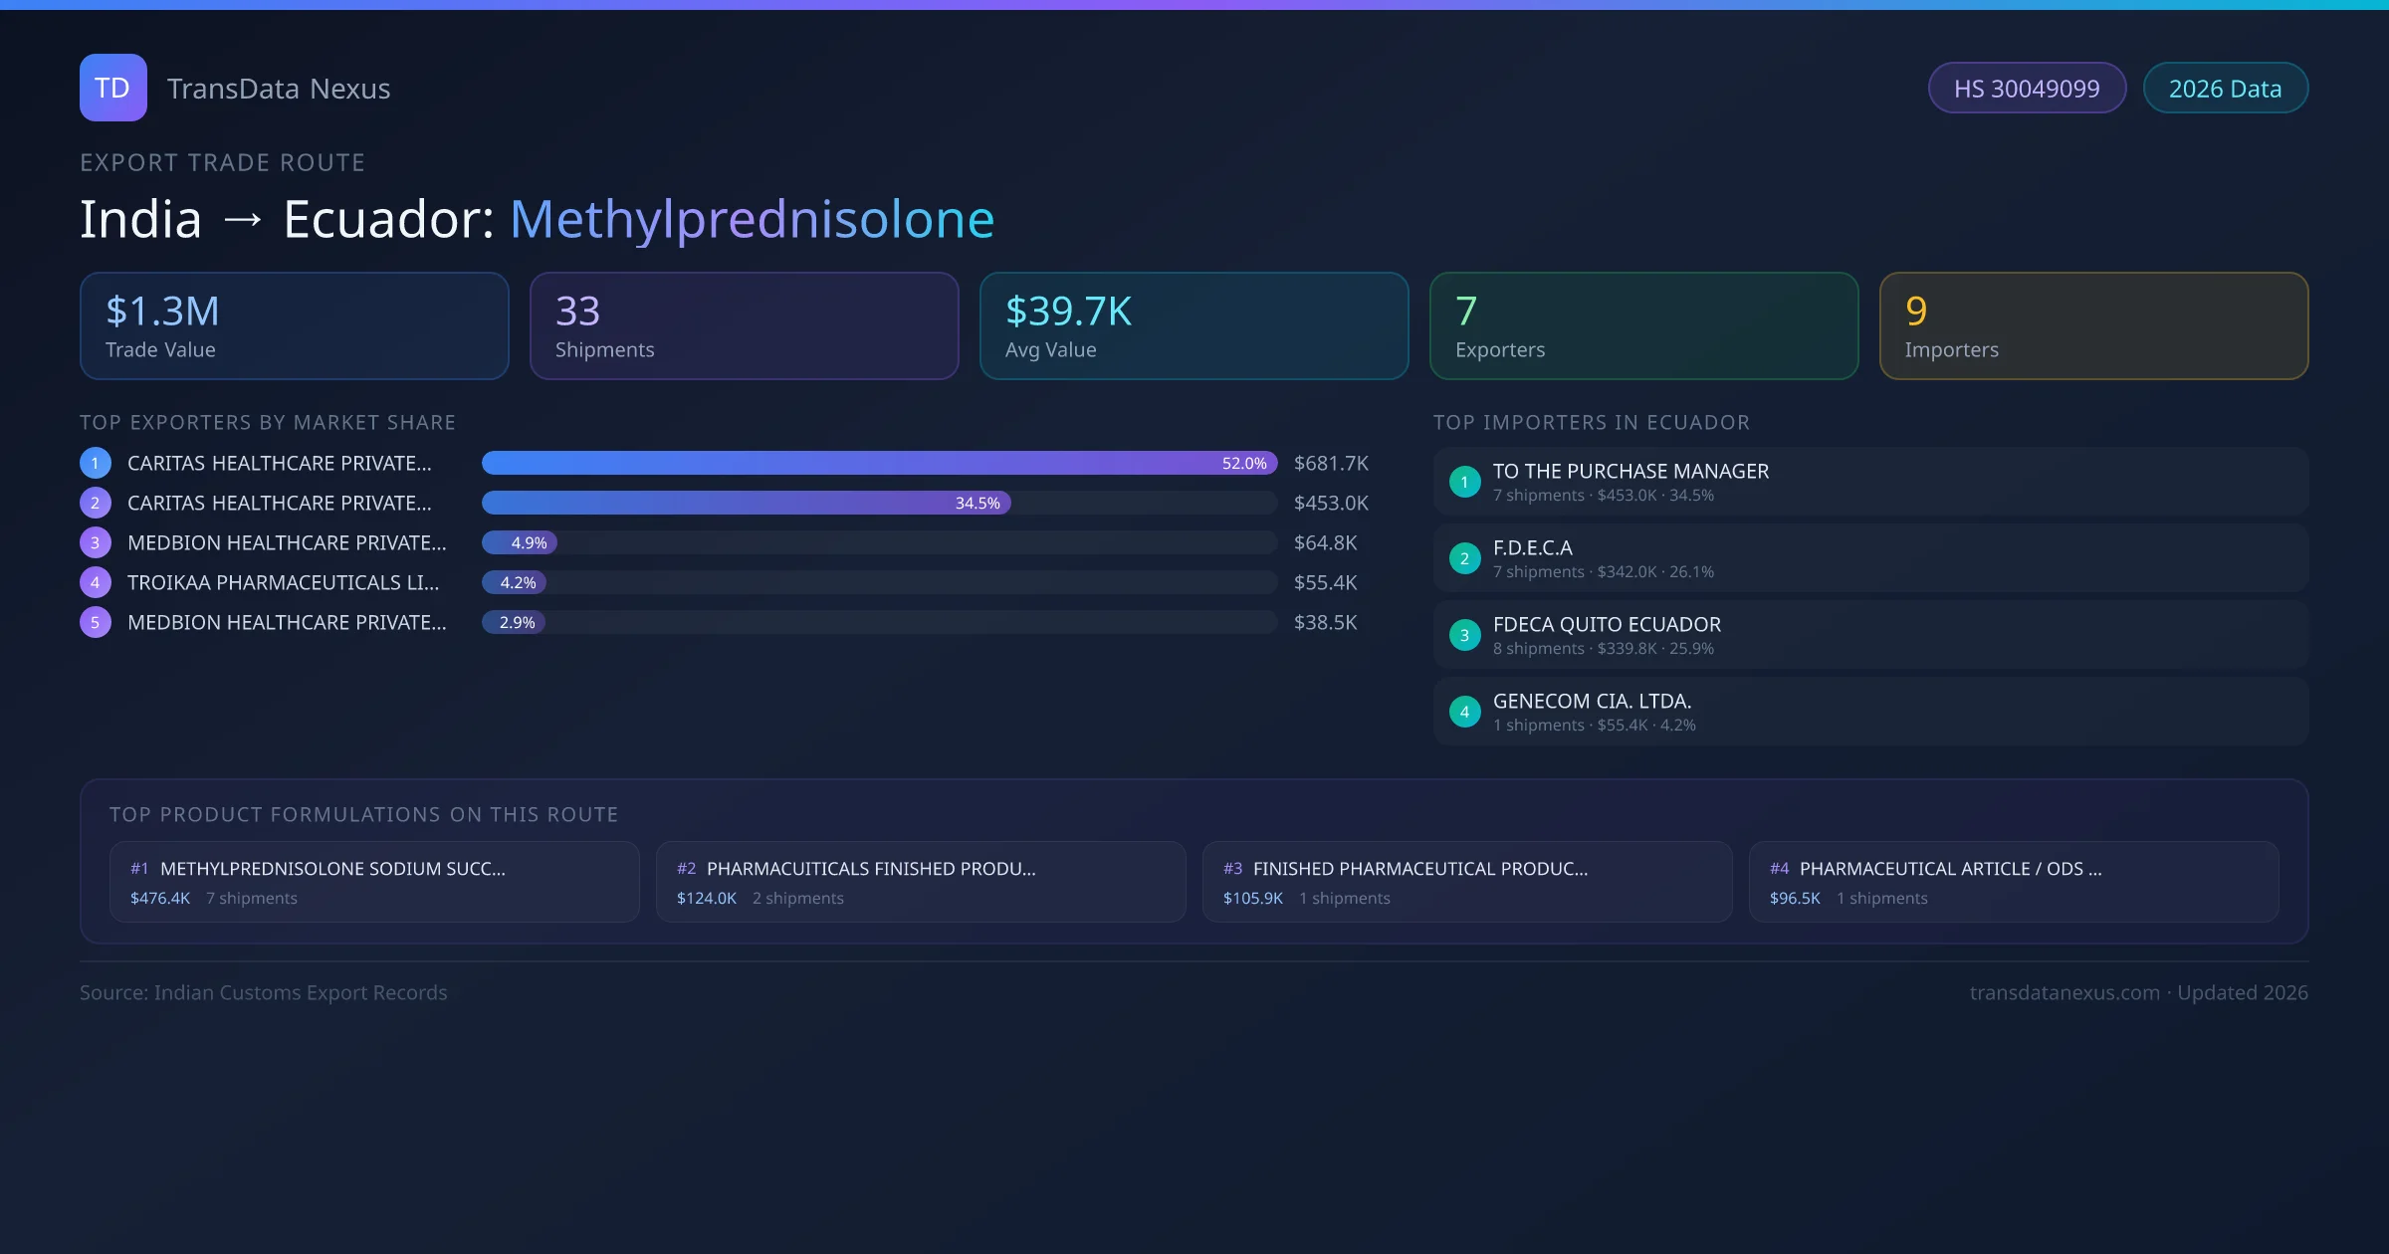Click exporter rank 1 circle badge
Screen dimensions: 2389x1254
coord(96,463)
